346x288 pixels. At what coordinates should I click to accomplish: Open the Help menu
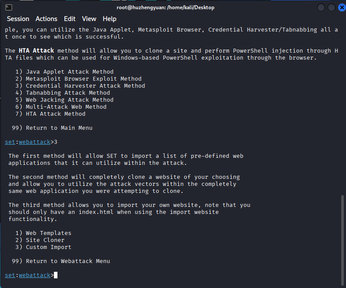click(x=110, y=19)
